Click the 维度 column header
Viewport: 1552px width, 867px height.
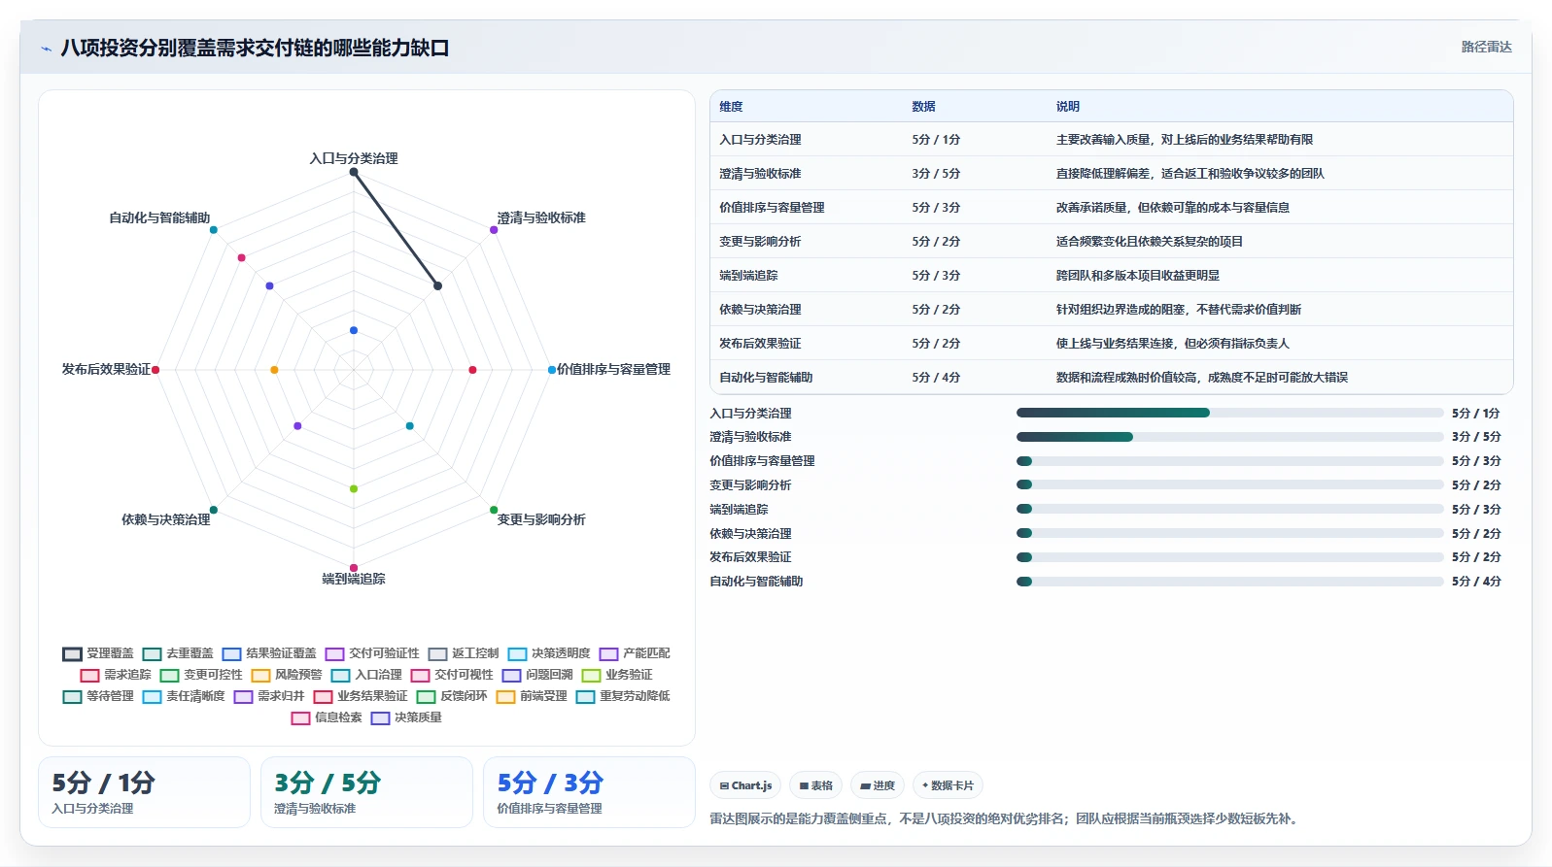731,107
